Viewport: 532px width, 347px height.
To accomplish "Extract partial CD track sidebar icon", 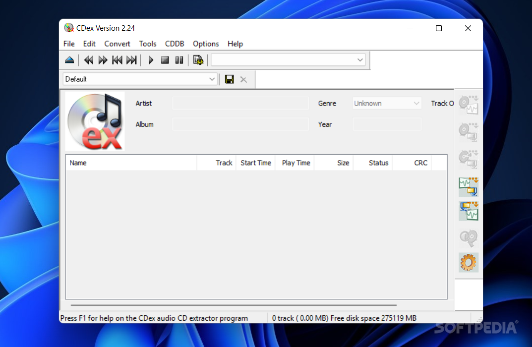I will (469, 159).
